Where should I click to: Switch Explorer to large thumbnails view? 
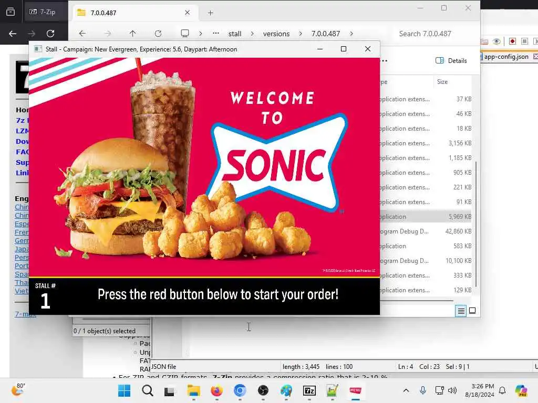pyautogui.click(x=472, y=311)
